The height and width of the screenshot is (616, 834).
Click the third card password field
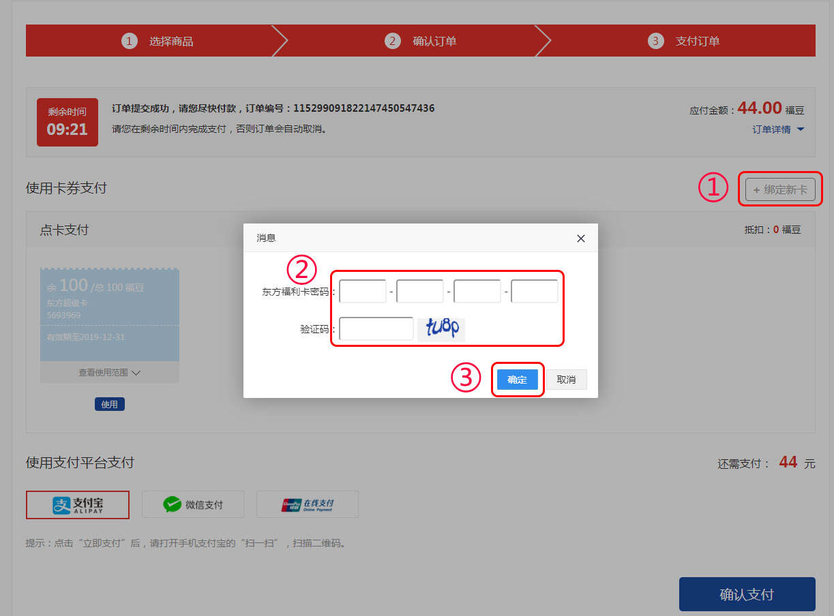[x=477, y=292]
